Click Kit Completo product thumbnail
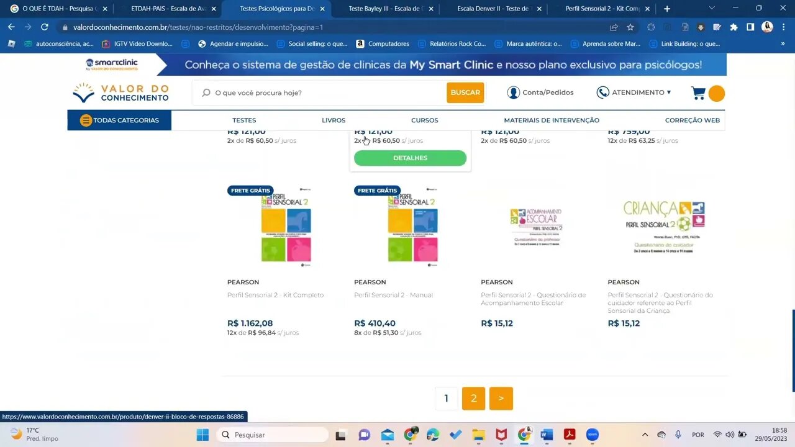This screenshot has width=795, height=447. (286, 227)
